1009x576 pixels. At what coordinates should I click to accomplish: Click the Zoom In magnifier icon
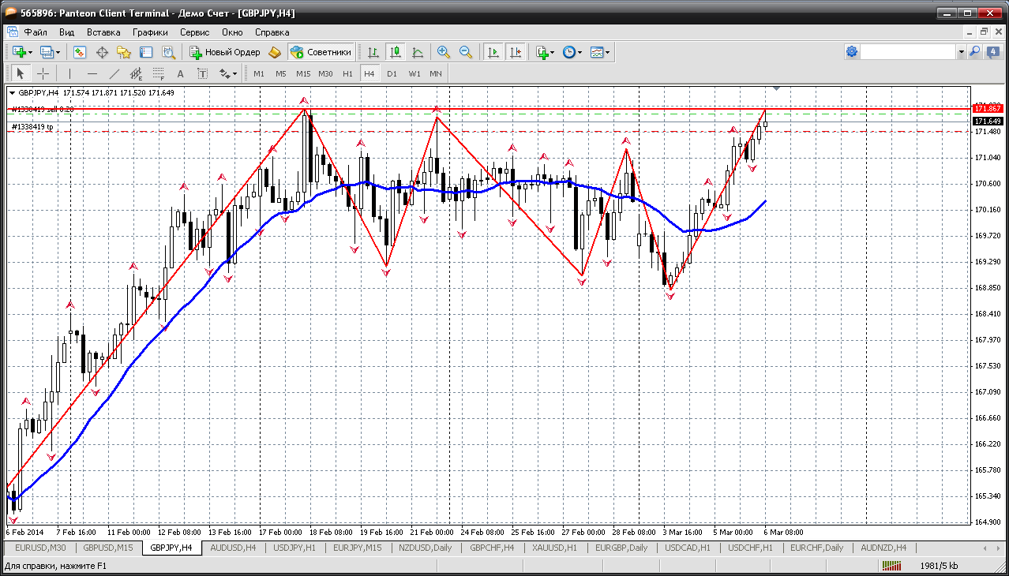tap(444, 52)
